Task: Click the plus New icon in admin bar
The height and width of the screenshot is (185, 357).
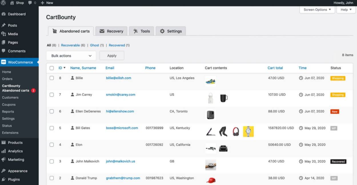Action: pos(42,3)
